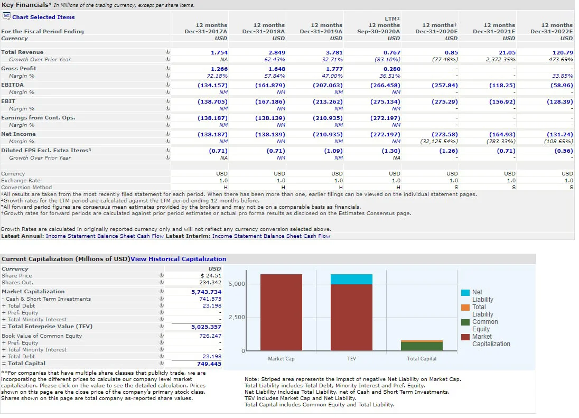Click the Net Liability cyan legend swatch
Image resolution: width=579 pixels, height=418 pixels.
[465, 293]
